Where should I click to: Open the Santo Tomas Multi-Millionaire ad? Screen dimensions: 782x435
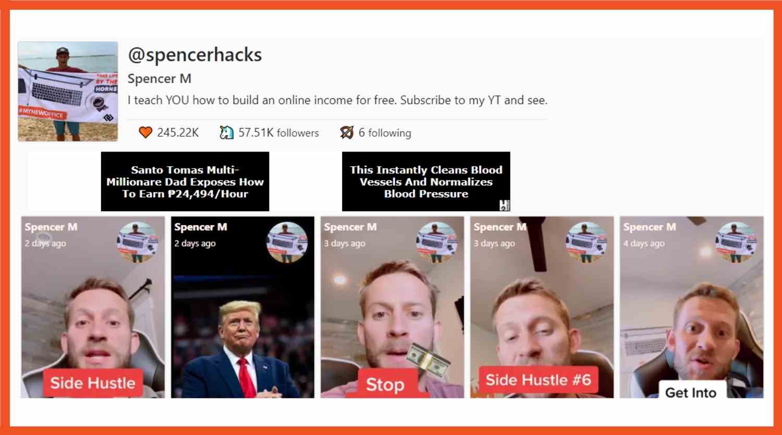click(x=185, y=182)
